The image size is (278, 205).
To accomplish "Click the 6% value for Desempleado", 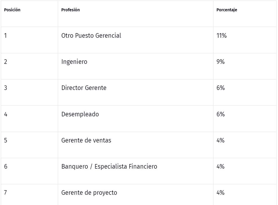I will pos(220,114).
